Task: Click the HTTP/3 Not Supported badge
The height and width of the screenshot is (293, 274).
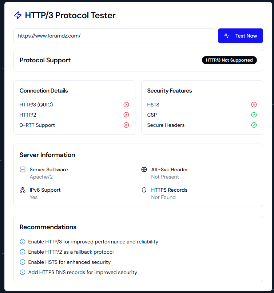Action: tap(229, 60)
